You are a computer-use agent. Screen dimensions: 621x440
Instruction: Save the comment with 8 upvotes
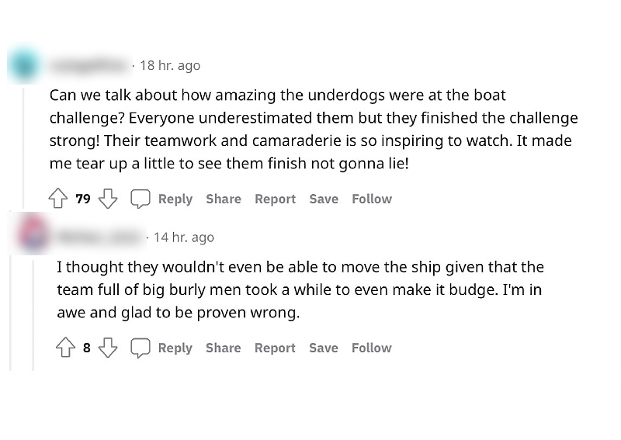(x=324, y=348)
